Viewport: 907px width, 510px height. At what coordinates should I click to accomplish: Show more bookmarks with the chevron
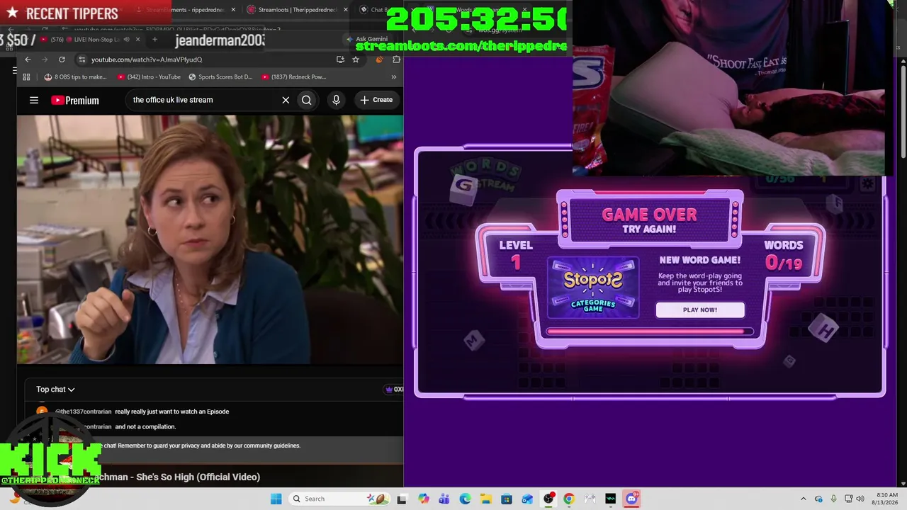coord(394,76)
